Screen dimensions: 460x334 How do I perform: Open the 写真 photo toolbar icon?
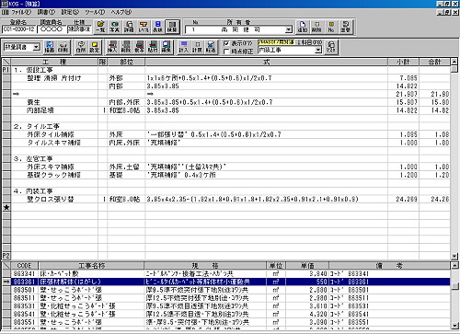[114, 27]
